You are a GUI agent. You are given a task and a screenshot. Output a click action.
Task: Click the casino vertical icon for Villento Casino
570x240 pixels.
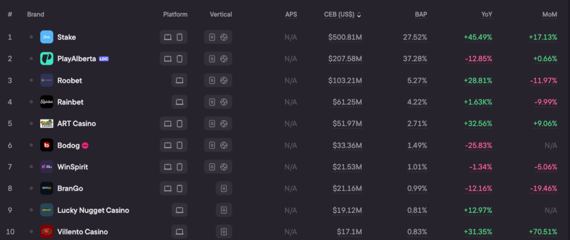click(x=224, y=232)
